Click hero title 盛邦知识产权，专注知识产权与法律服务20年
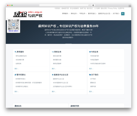Image resolution: width=137 pixels, height=116 pixels. 68,26
